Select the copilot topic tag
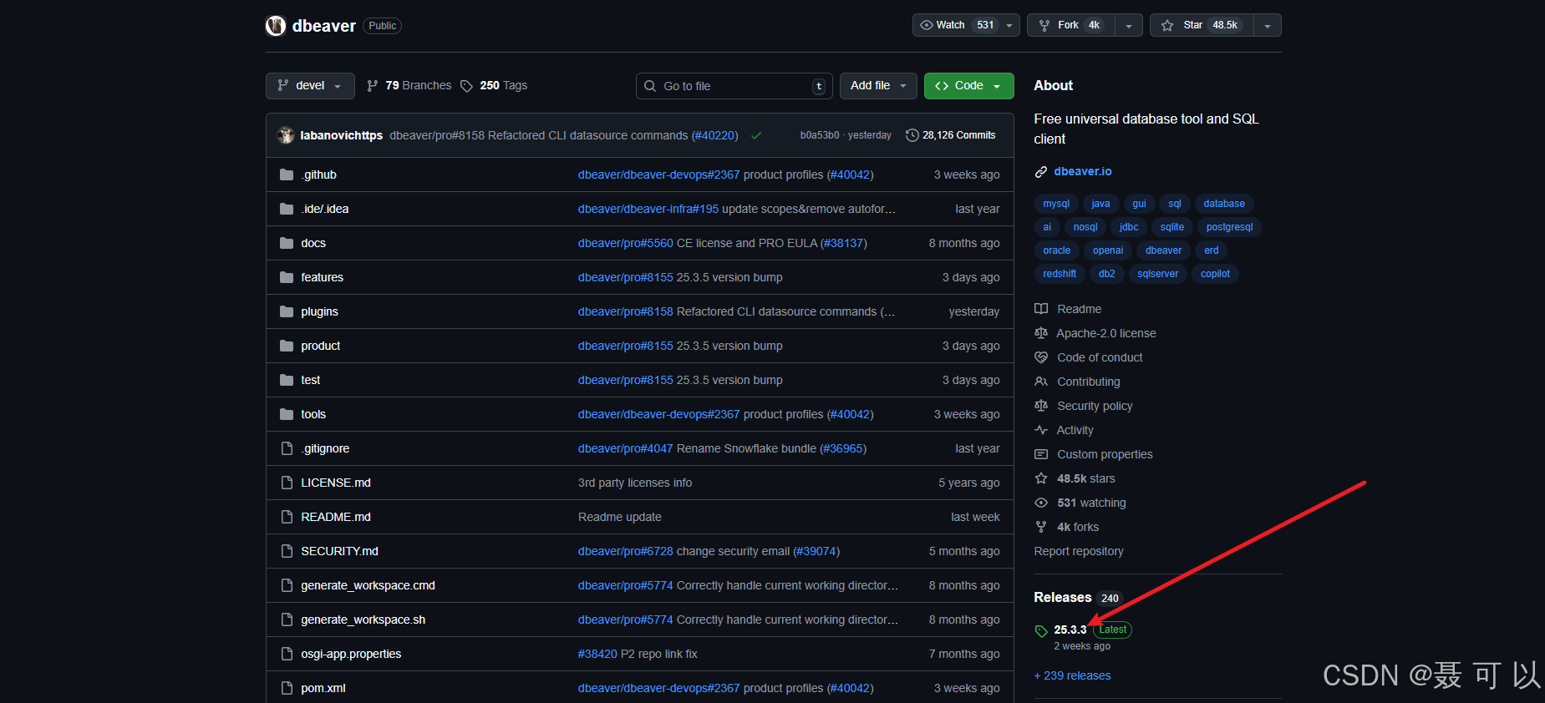Viewport: 1545px width, 703px height. tap(1215, 274)
